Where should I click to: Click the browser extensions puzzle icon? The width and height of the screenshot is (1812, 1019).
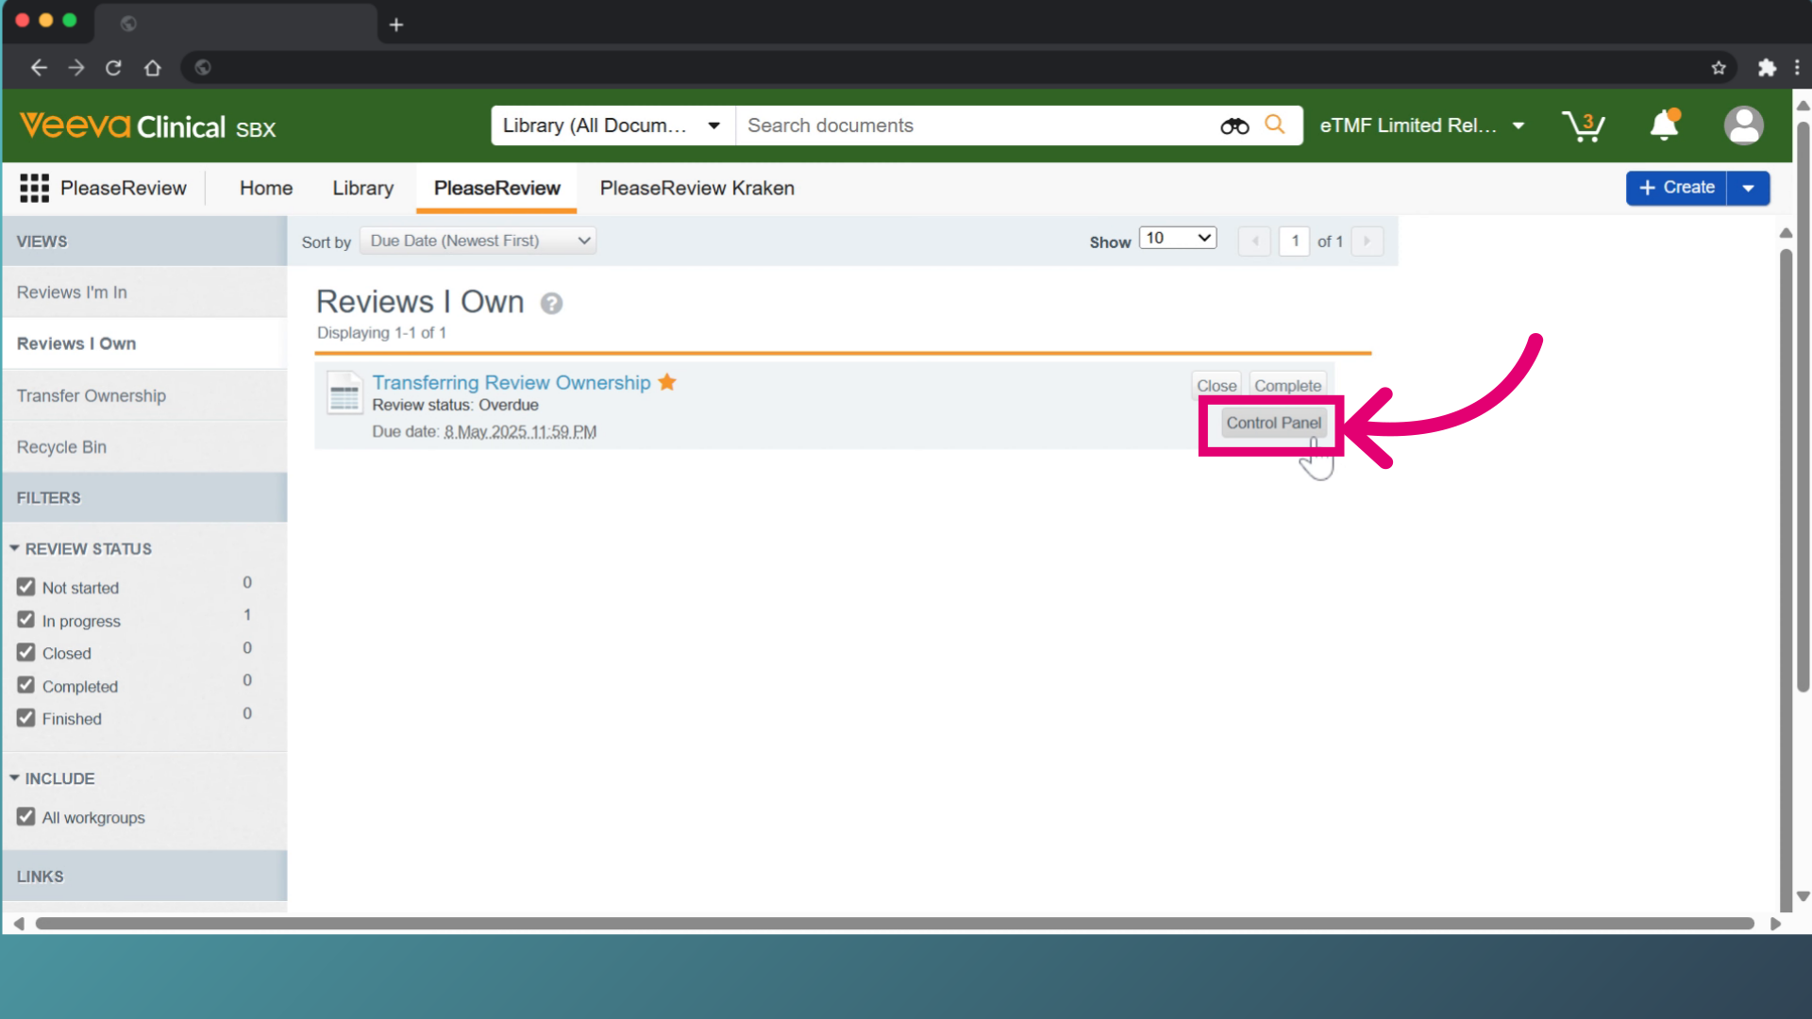click(x=1767, y=67)
